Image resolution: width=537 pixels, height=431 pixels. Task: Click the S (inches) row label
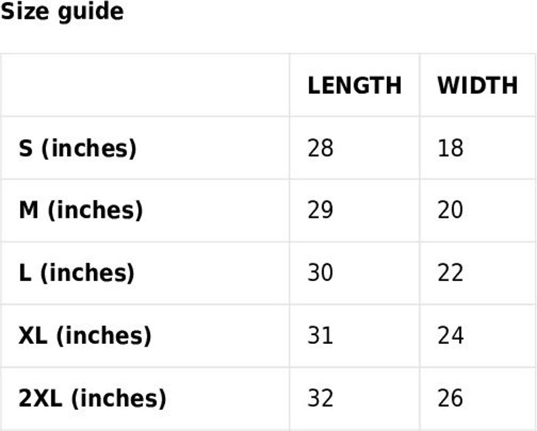pyautogui.click(x=78, y=149)
